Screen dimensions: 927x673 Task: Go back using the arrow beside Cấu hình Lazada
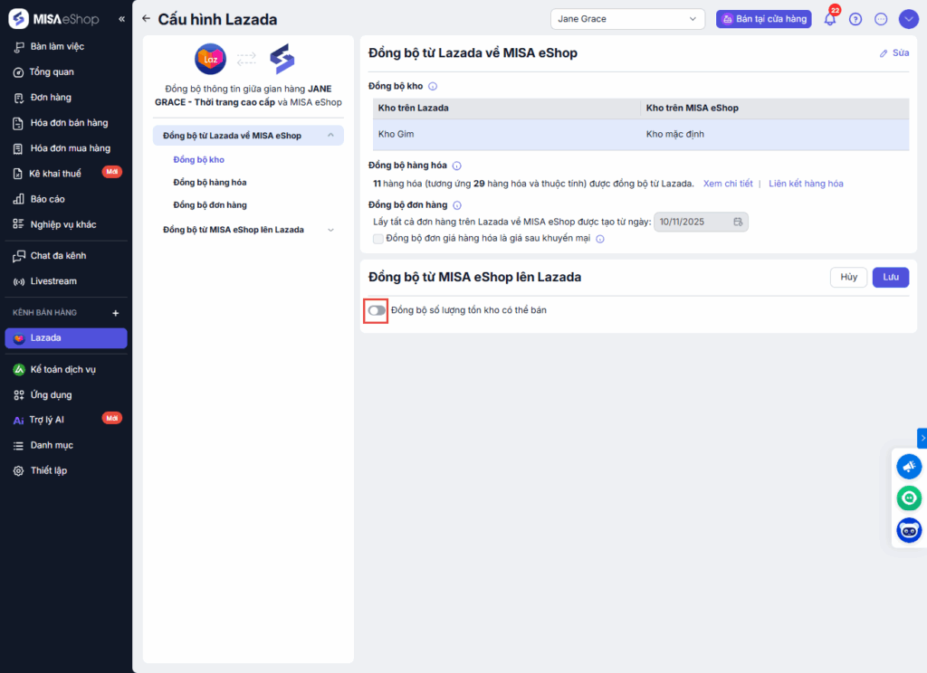[x=146, y=18]
